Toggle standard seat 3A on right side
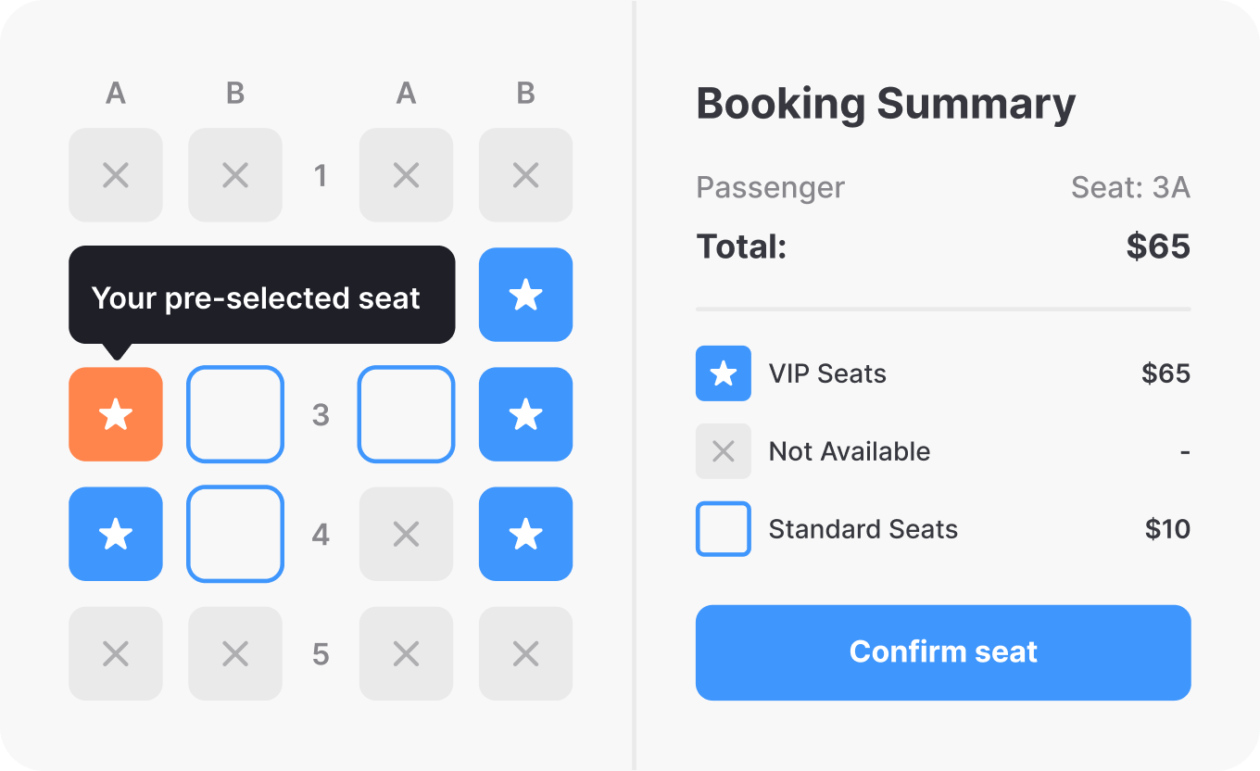This screenshot has width=1260, height=771. pyautogui.click(x=406, y=414)
